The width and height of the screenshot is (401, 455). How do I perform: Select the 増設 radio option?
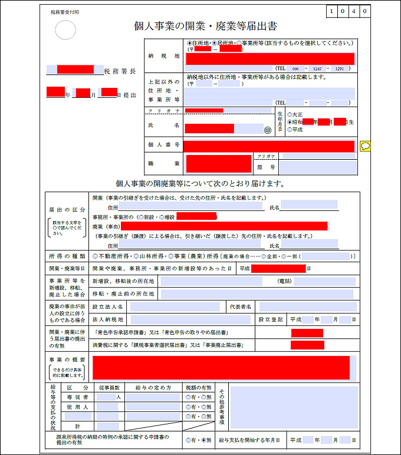[162, 217]
